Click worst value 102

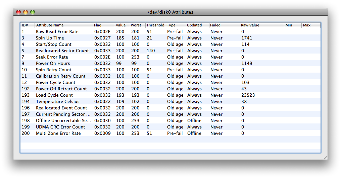click(x=135, y=101)
